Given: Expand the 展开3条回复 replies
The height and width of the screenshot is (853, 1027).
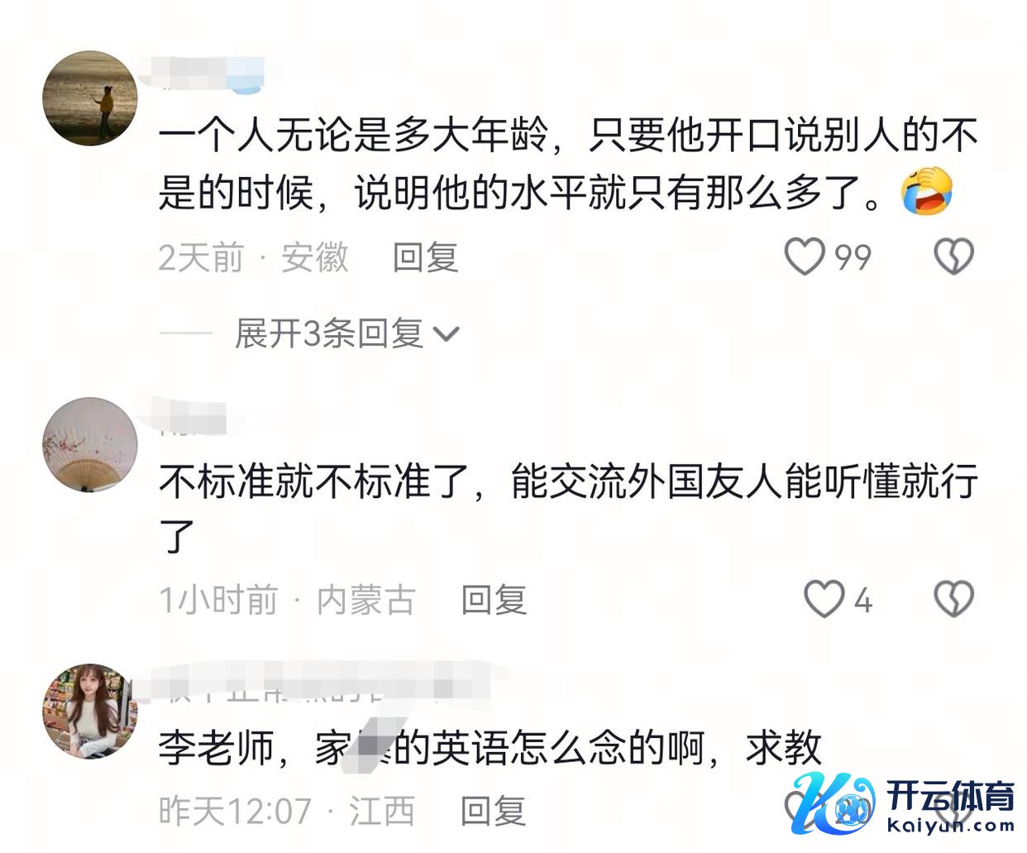Looking at the screenshot, I should pyautogui.click(x=329, y=333).
